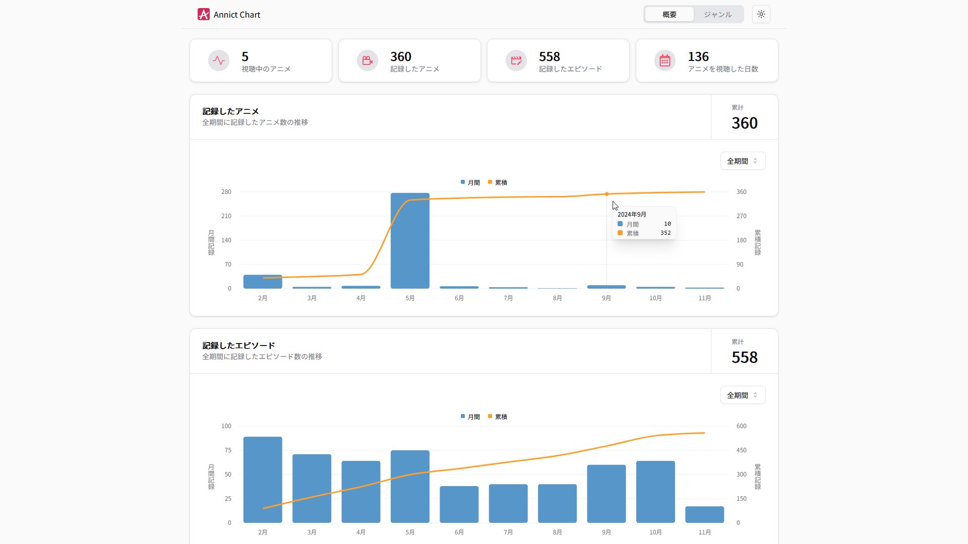968x544 pixels.
Task: Click the recorded episodes clapperboard icon
Action: pos(516,60)
